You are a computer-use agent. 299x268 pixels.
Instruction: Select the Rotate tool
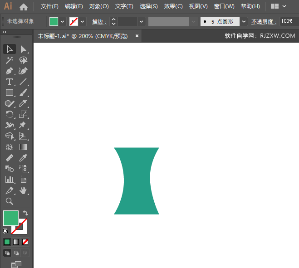pos(9,114)
